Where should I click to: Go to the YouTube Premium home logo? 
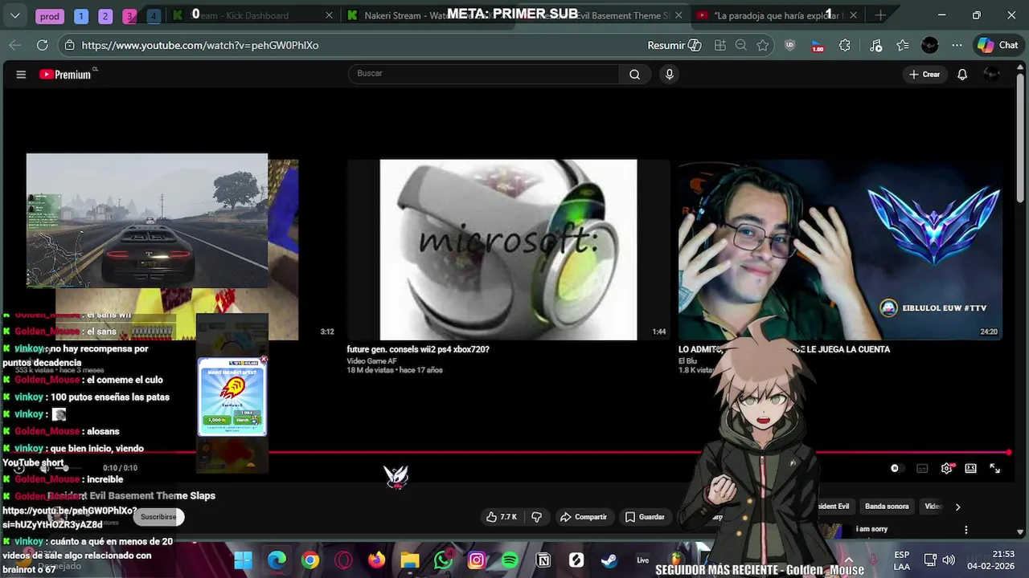[65, 75]
